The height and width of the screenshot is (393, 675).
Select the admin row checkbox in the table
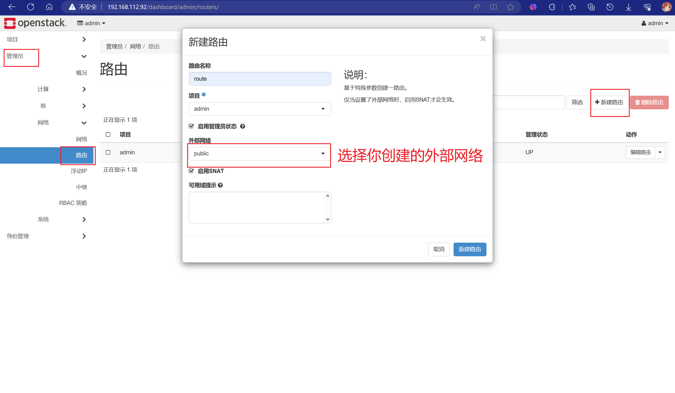[108, 152]
